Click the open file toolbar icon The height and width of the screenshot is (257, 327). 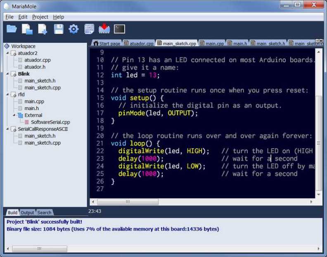point(27,29)
